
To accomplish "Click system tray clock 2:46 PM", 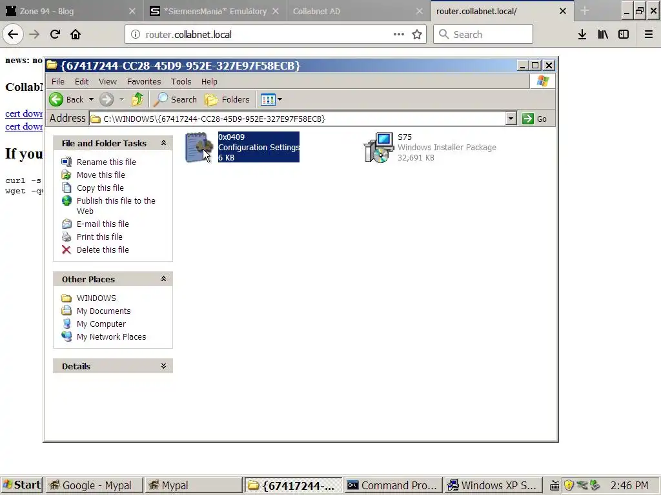I will [629, 485].
